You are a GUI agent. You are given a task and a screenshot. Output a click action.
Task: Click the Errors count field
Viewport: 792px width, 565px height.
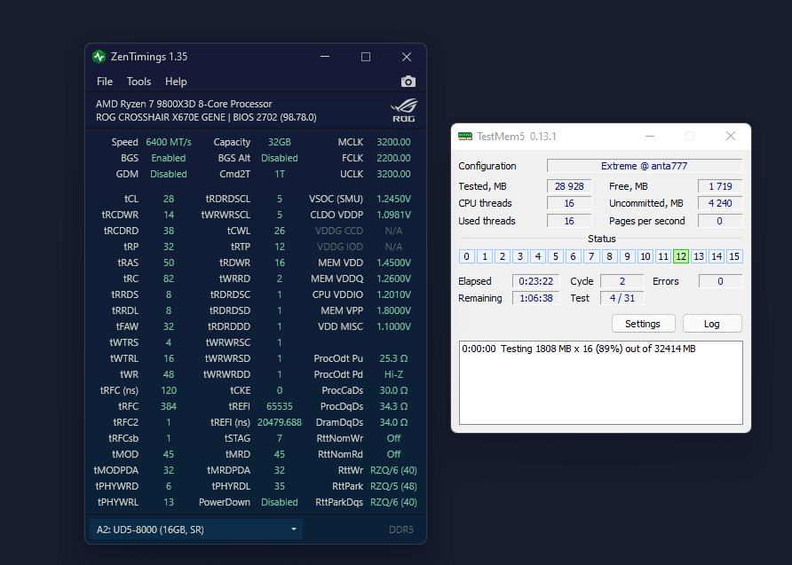click(720, 281)
